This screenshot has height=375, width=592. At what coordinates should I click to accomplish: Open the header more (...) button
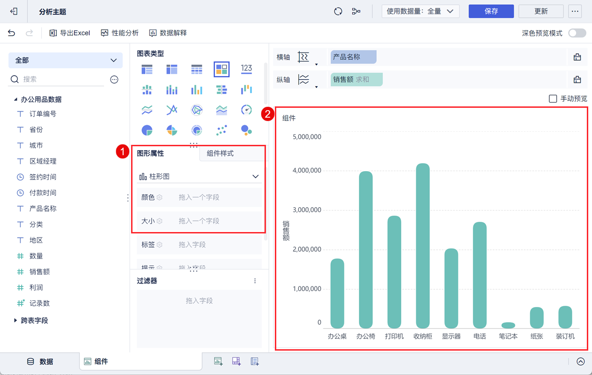tap(575, 11)
